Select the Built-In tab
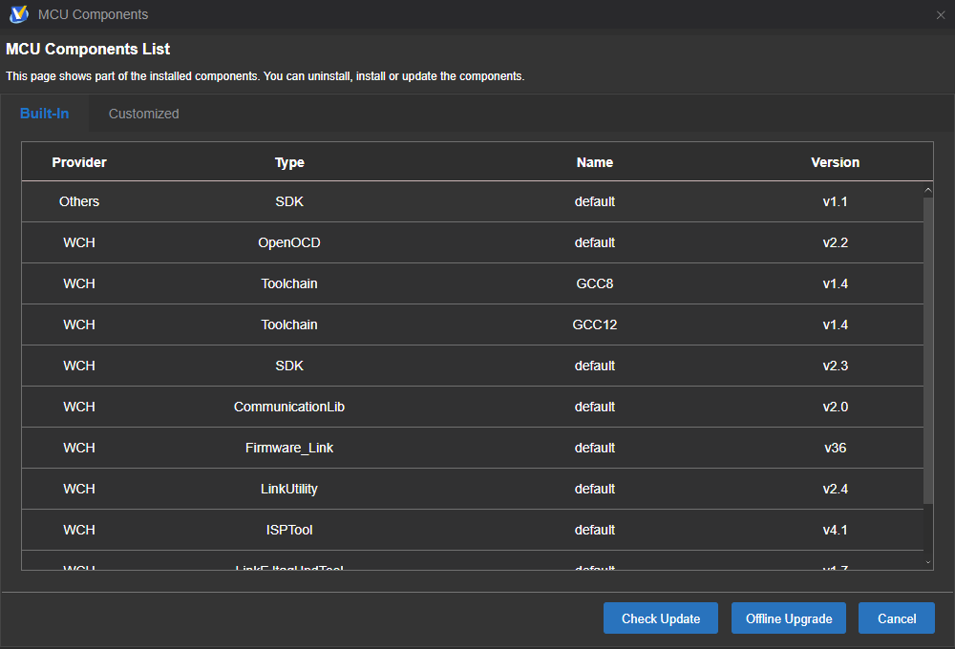Viewport: 955px width, 649px height. pos(44,114)
